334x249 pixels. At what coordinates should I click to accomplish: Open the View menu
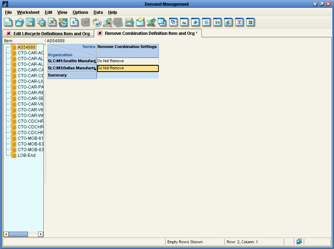click(x=62, y=12)
